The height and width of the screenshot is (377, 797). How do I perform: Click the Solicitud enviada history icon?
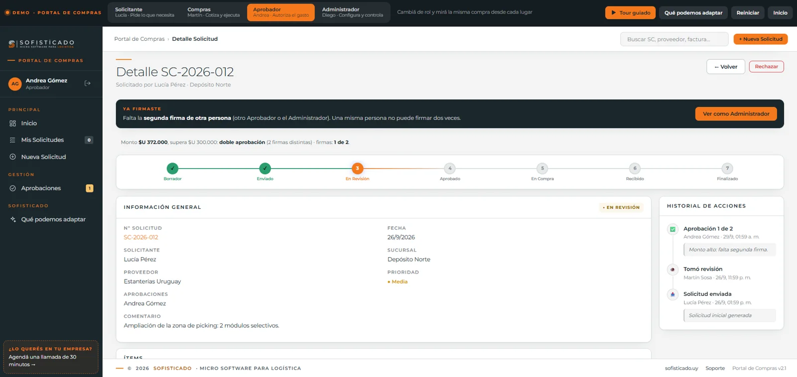672,294
